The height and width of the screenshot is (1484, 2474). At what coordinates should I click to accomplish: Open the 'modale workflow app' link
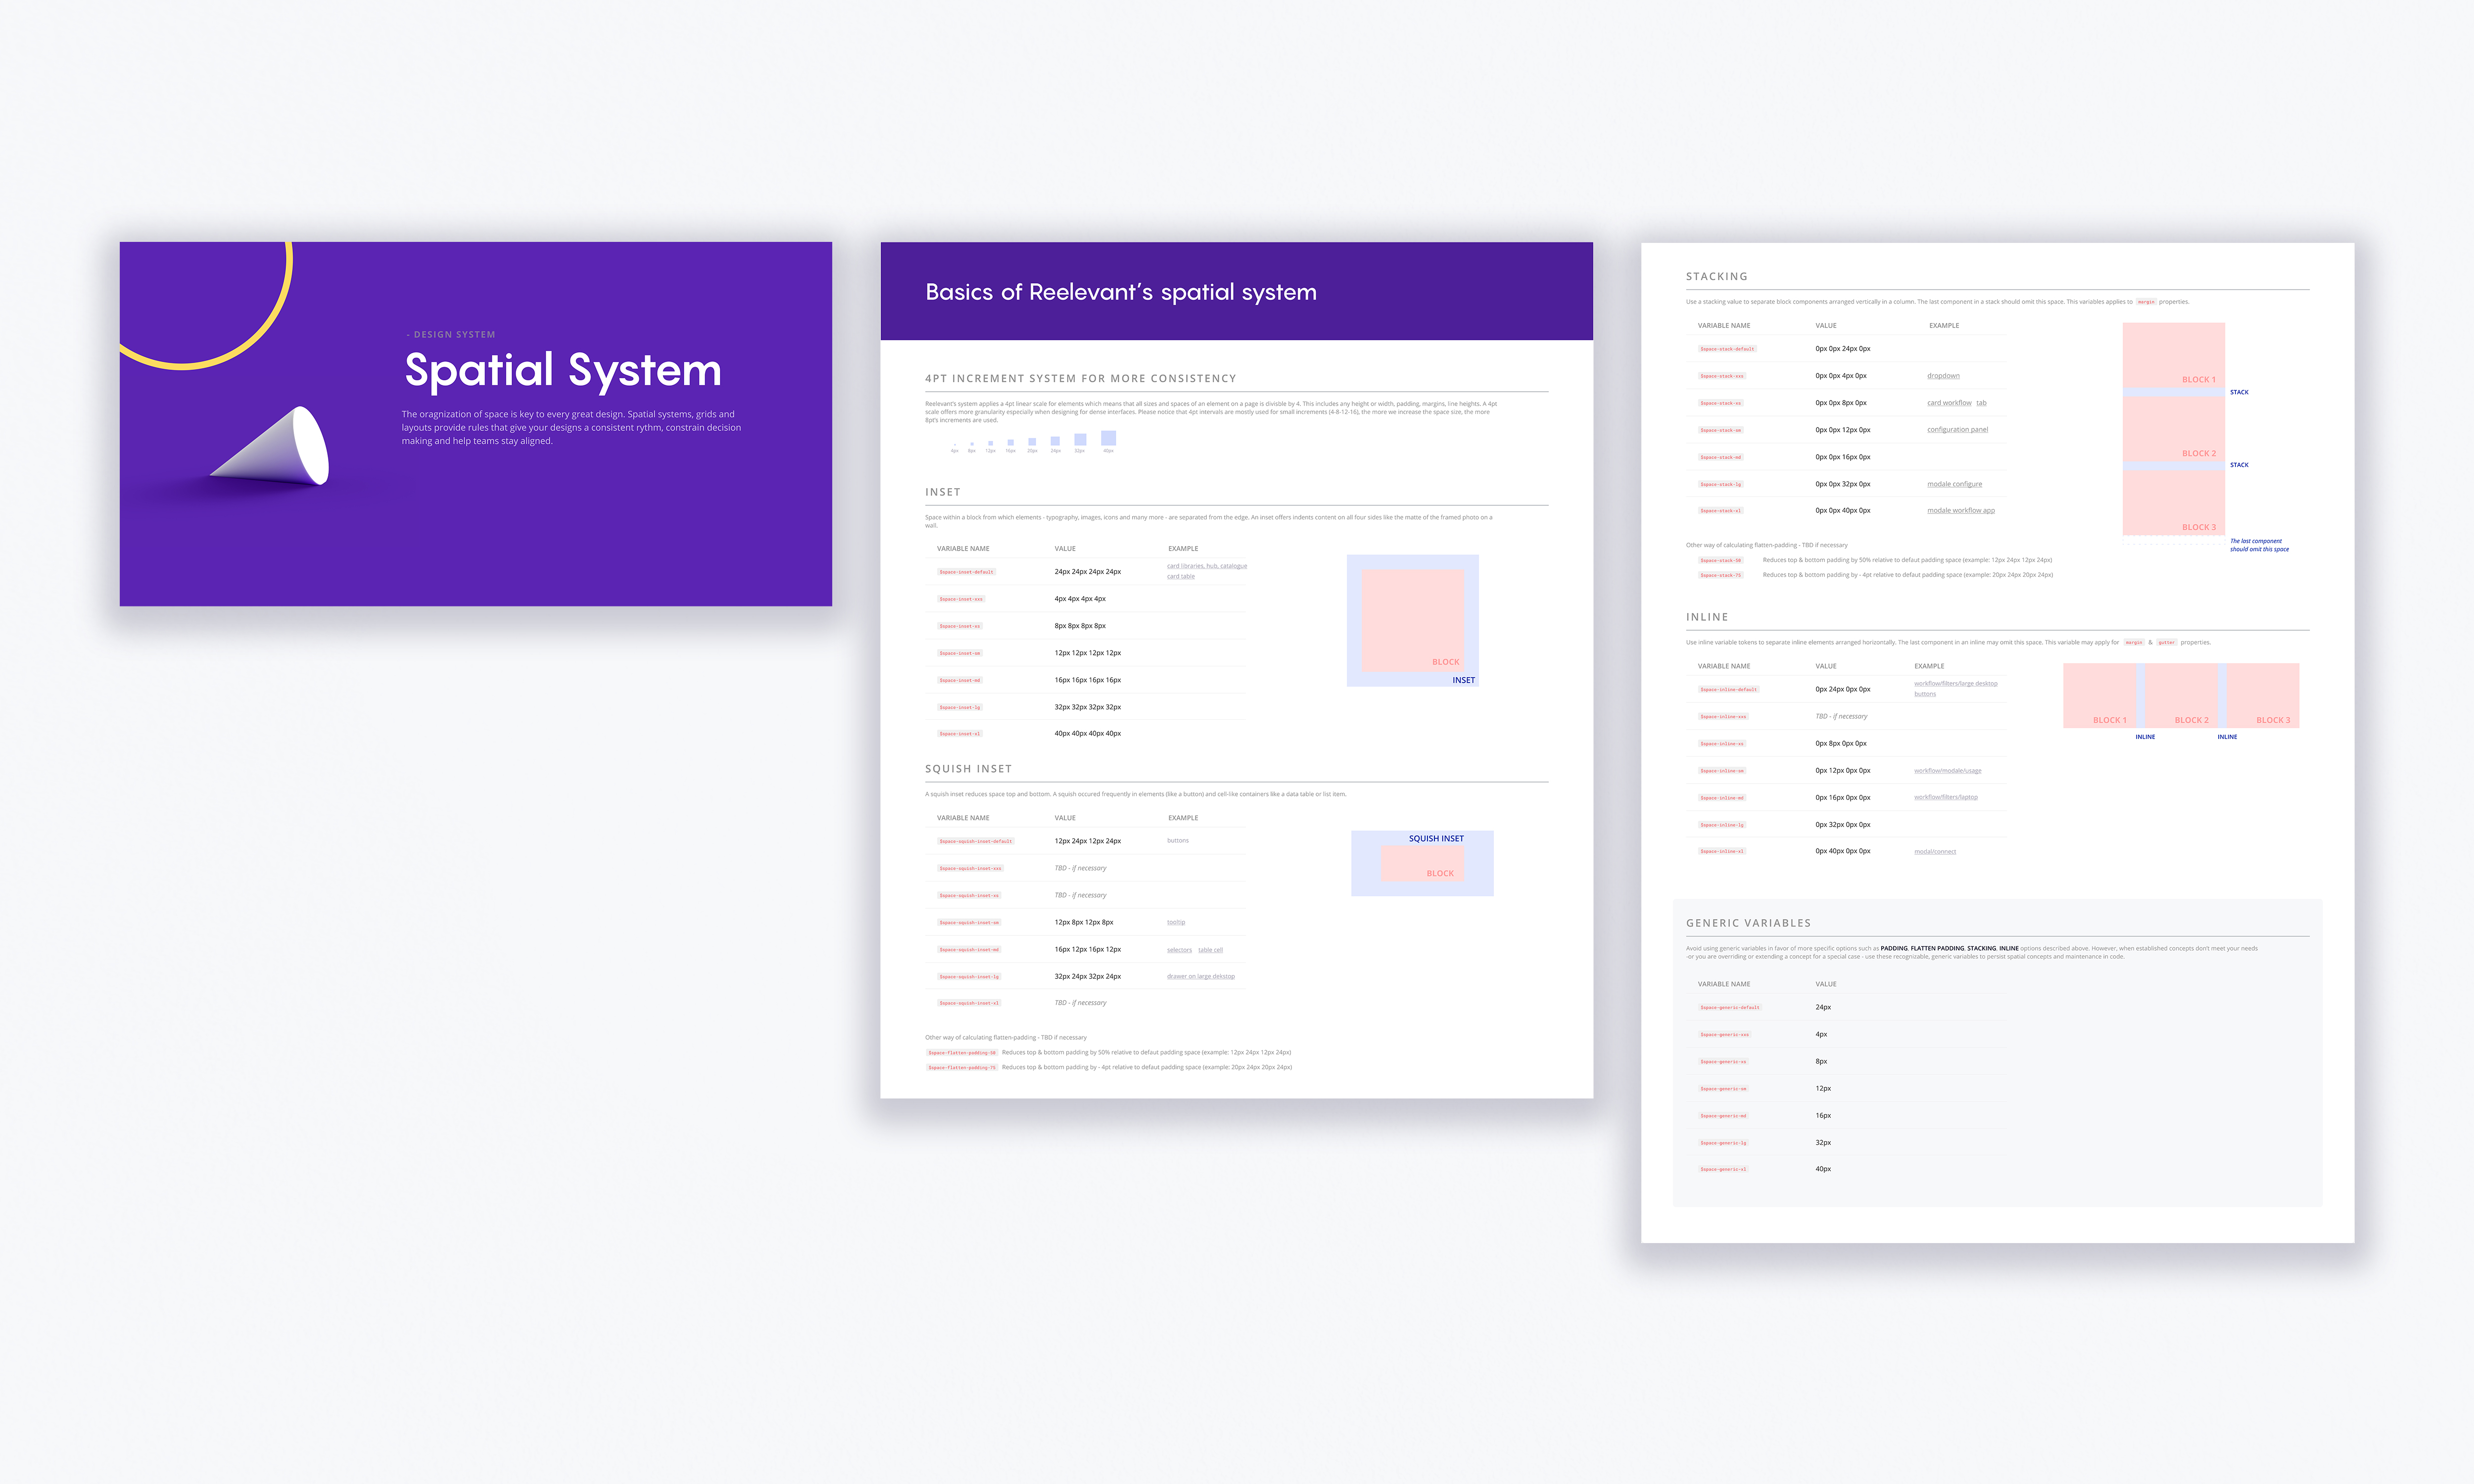1960,511
